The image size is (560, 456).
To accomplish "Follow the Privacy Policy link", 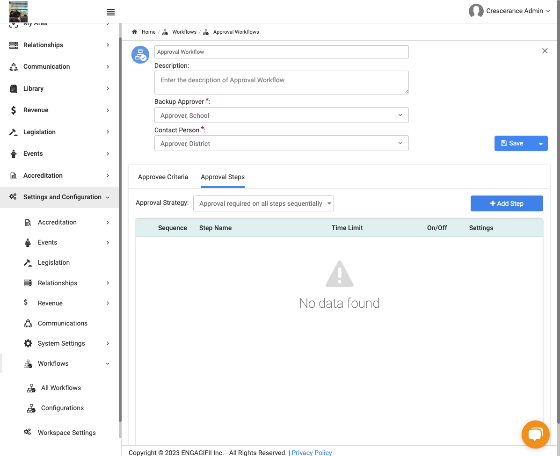I will pyautogui.click(x=312, y=452).
